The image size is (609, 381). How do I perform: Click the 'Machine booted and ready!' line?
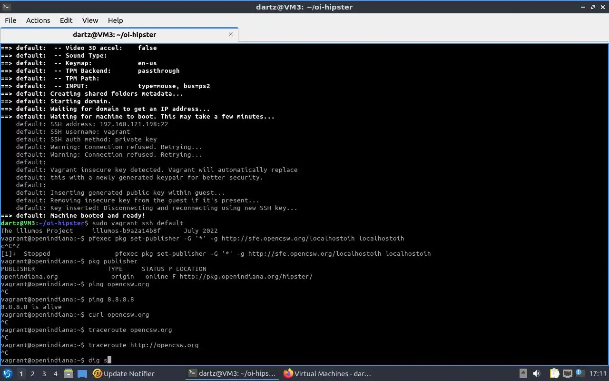point(73,215)
